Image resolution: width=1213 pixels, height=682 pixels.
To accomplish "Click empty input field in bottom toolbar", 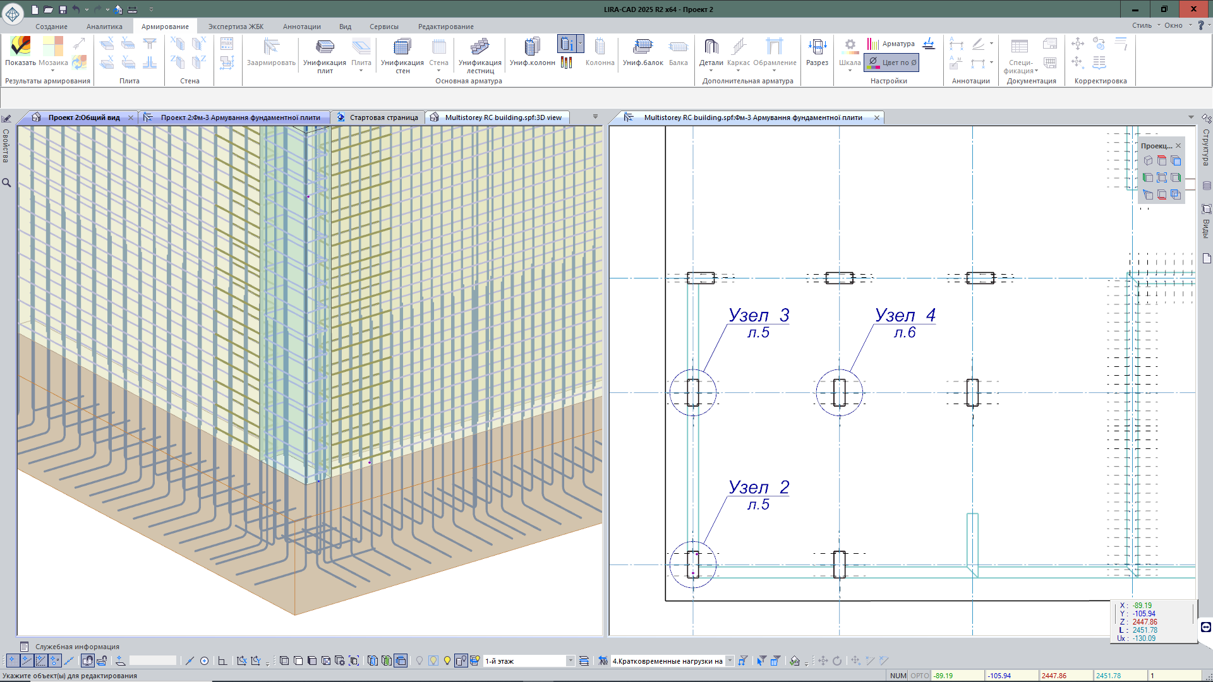I will pos(153,661).
